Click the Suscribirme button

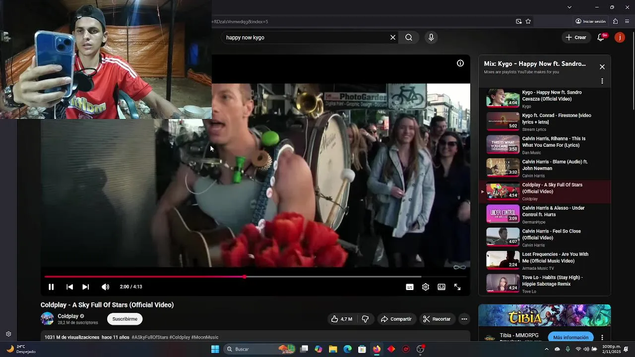click(125, 319)
